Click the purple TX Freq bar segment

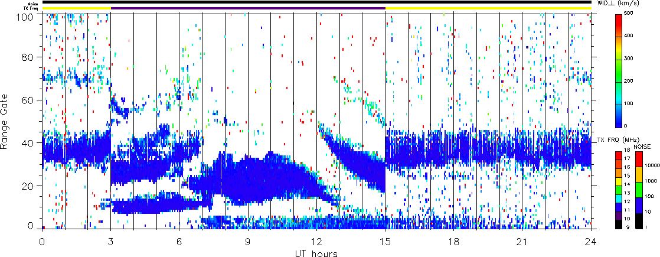point(248,8)
